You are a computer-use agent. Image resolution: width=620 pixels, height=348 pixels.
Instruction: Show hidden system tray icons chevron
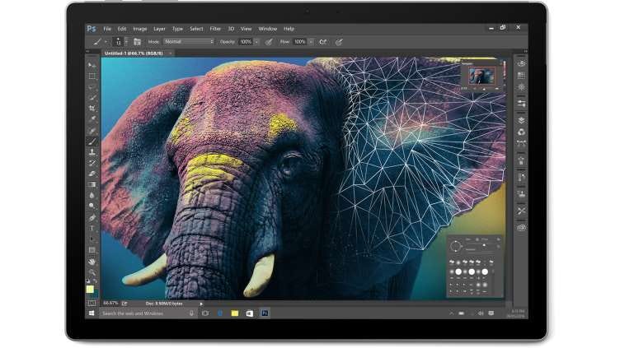[x=451, y=313]
